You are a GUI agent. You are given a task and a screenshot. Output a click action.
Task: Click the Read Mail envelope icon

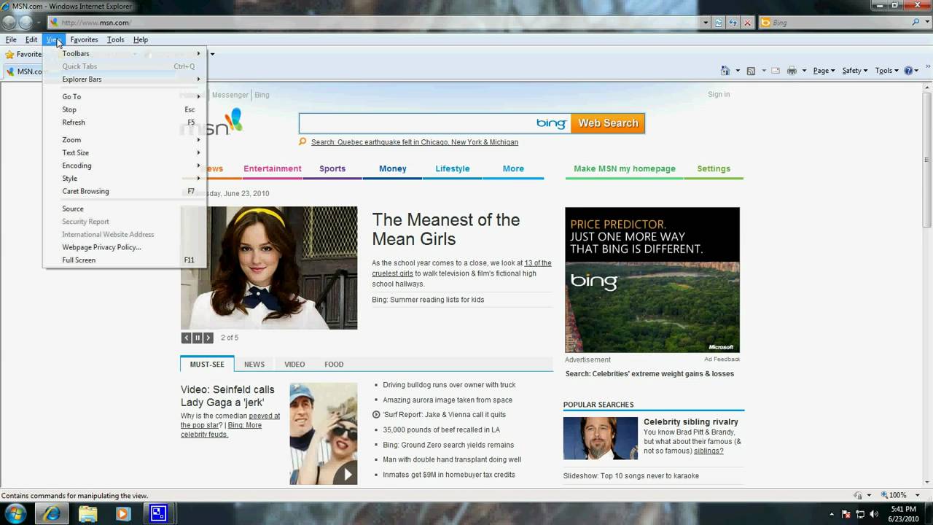point(776,71)
